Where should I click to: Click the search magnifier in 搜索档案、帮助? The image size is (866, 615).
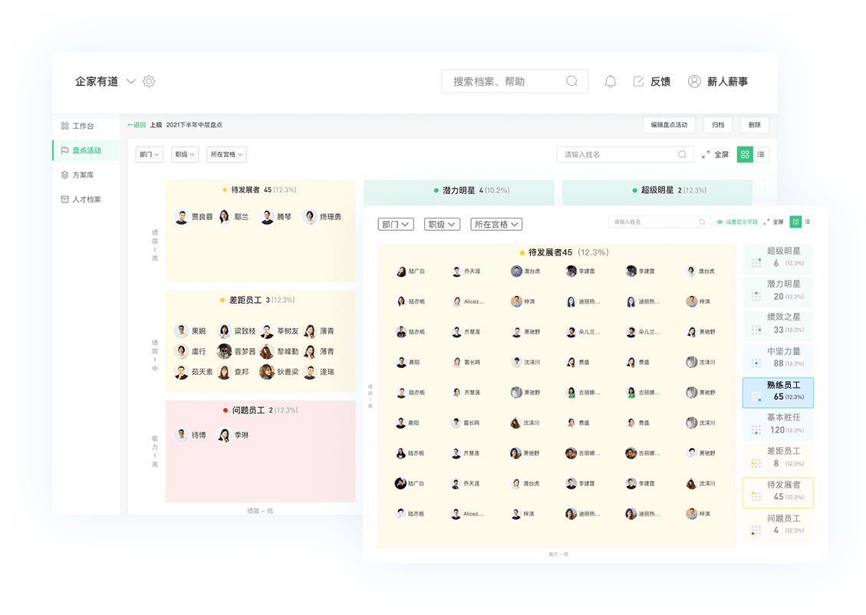571,81
